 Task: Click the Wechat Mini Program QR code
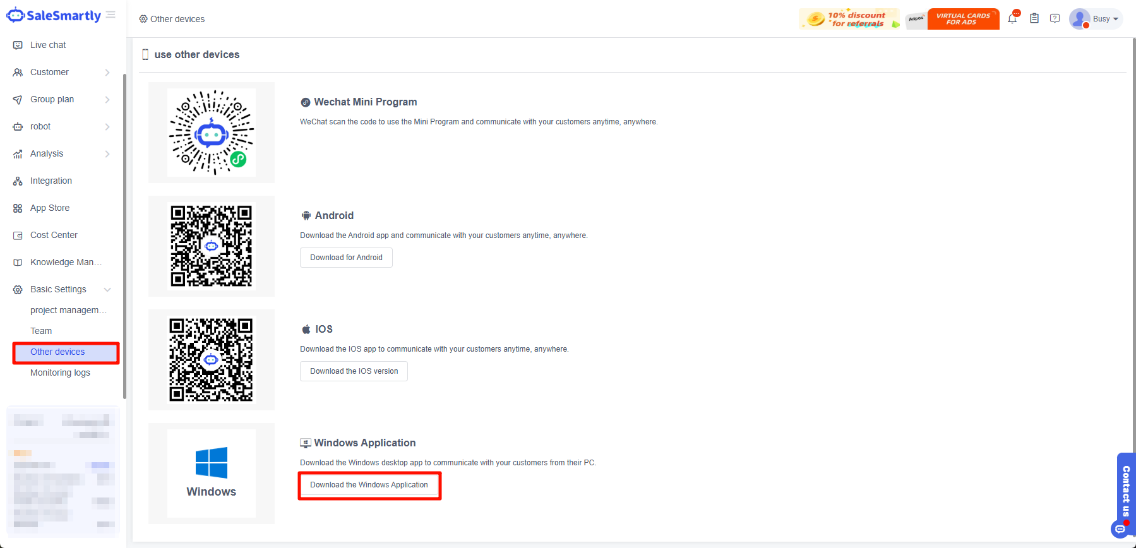pyautogui.click(x=212, y=133)
